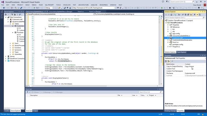Screen dimensions: 207x116
Task: Click the Alphabetical sort icon in Properties
Action: pyautogui.click(x=169, y=61)
